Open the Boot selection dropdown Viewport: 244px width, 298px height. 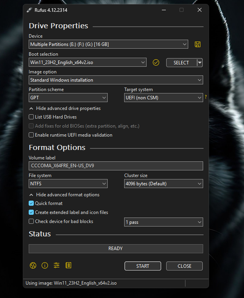coord(88,62)
